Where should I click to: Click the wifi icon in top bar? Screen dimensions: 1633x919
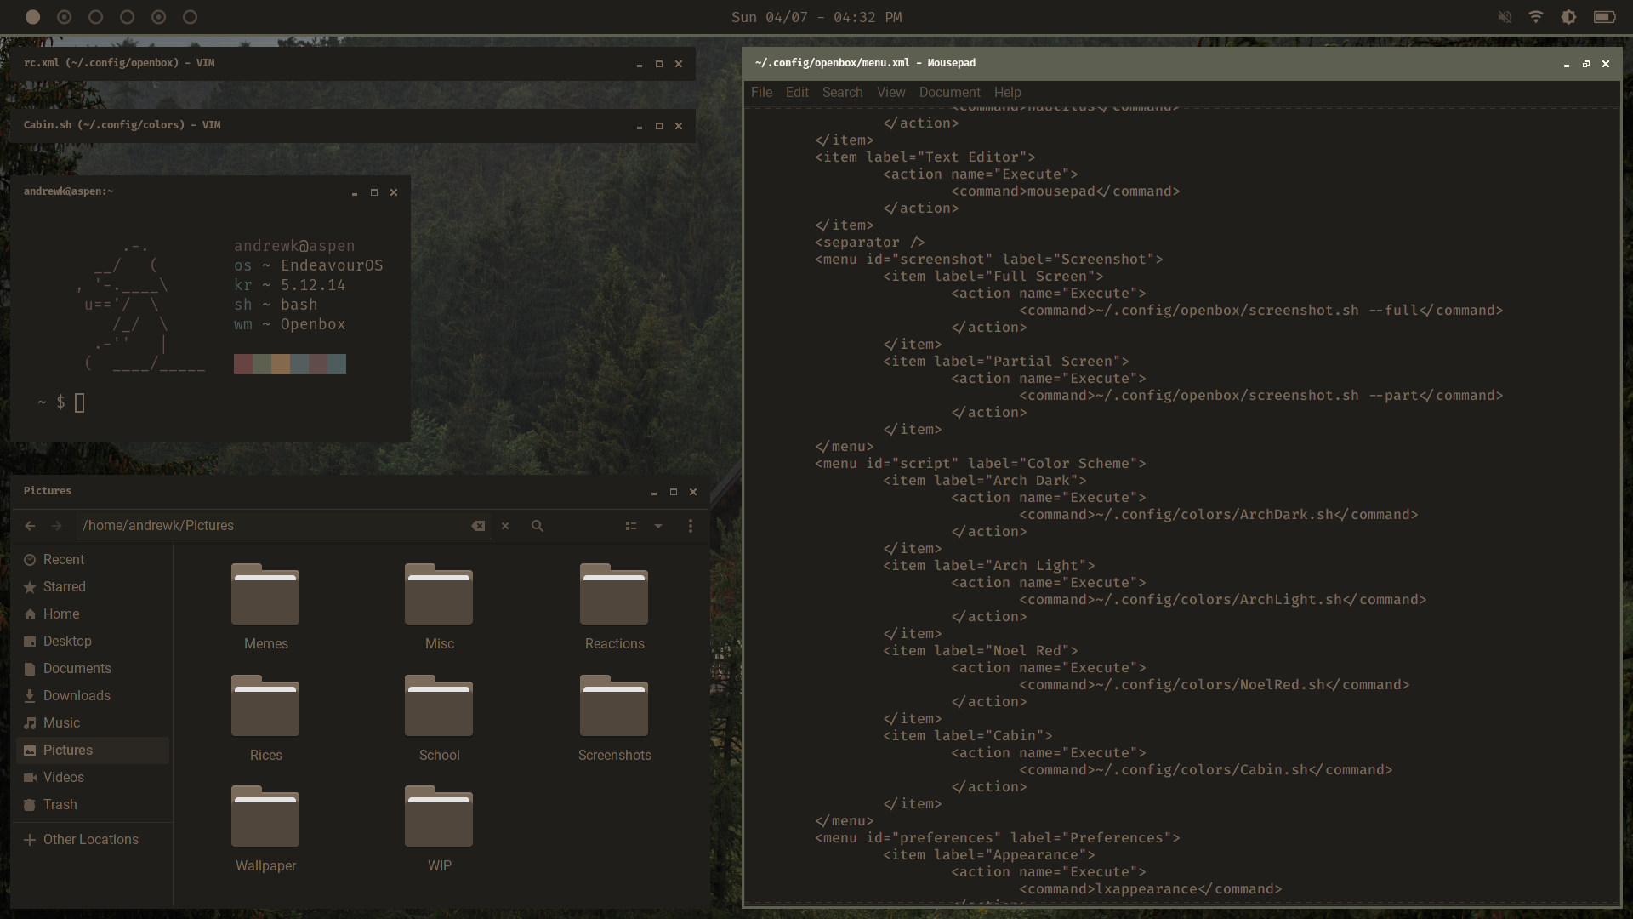[x=1536, y=17]
